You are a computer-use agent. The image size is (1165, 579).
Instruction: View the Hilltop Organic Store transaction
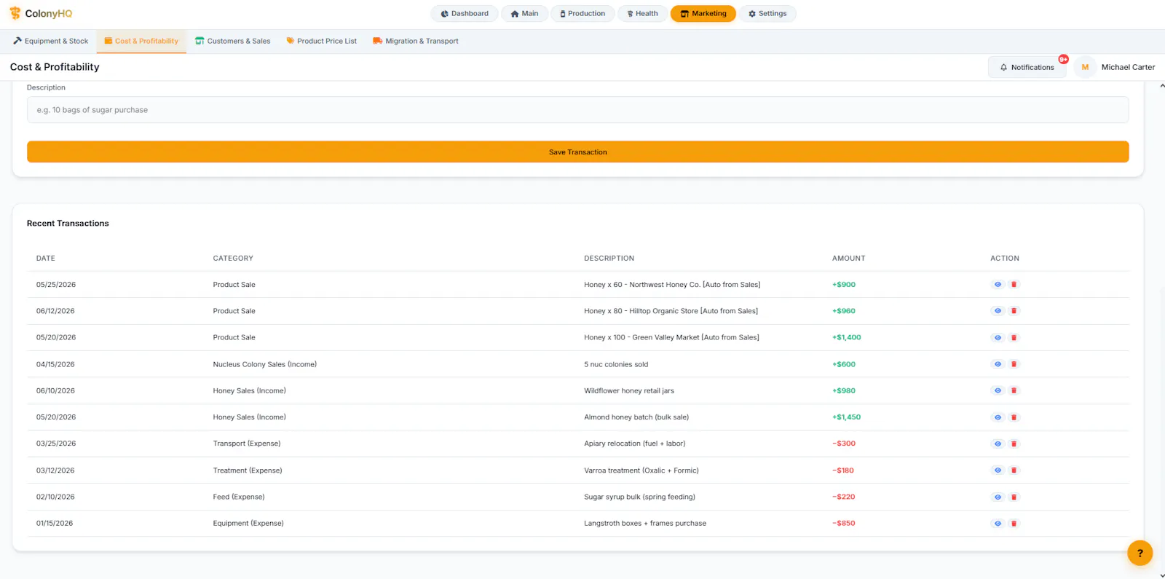tap(998, 311)
